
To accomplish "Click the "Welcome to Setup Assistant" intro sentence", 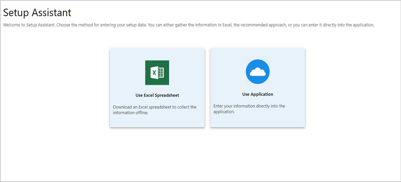I will point(29,25).
